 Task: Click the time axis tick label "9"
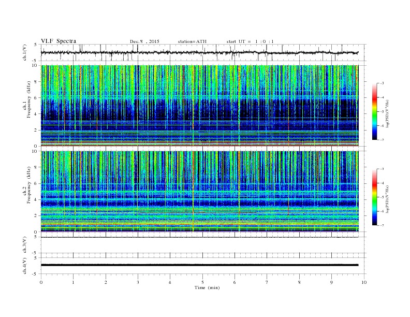click(x=331, y=282)
